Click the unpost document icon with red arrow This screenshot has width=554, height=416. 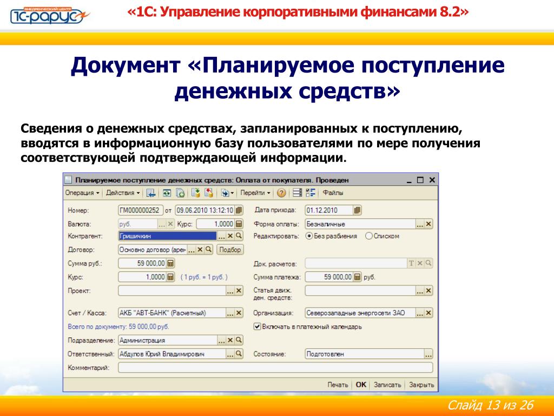click(x=209, y=193)
